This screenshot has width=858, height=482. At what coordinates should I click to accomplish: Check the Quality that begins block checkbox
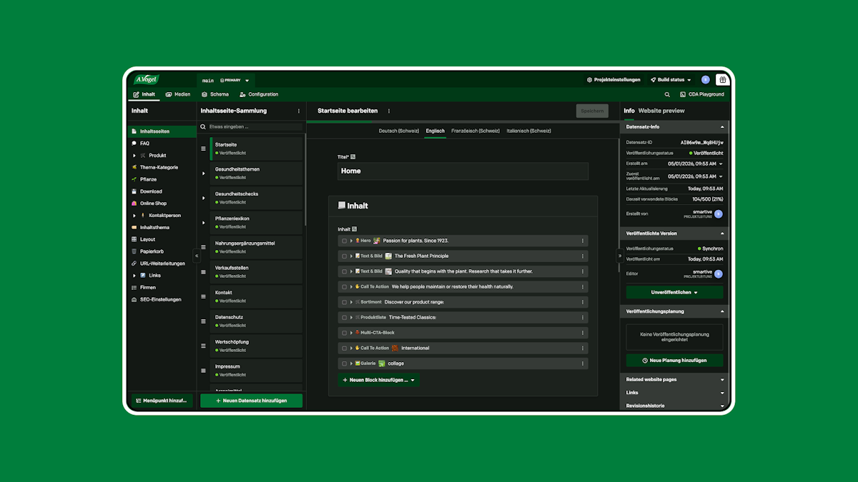point(345,271)
